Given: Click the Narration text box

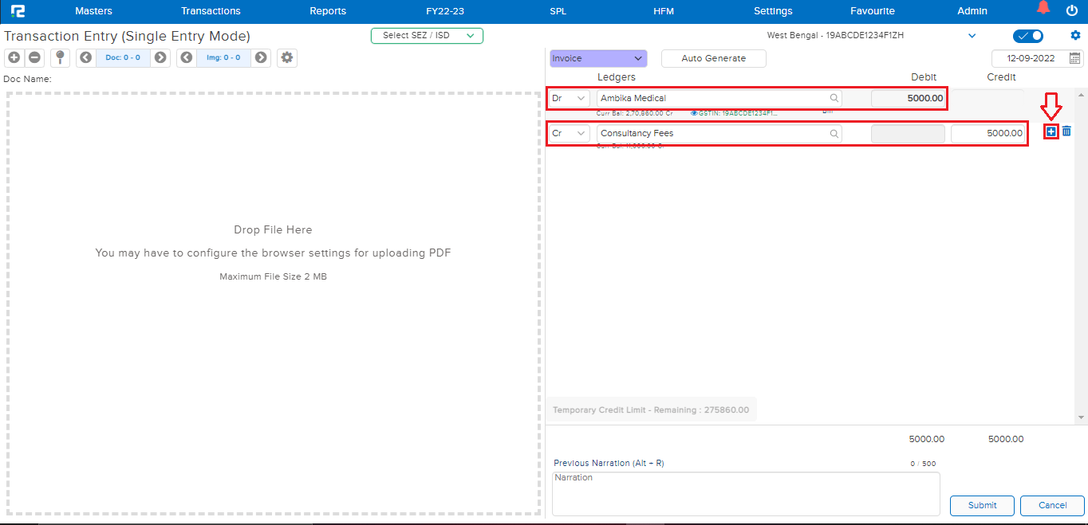Looking at the screenshot, I should (x=746, y=494).
